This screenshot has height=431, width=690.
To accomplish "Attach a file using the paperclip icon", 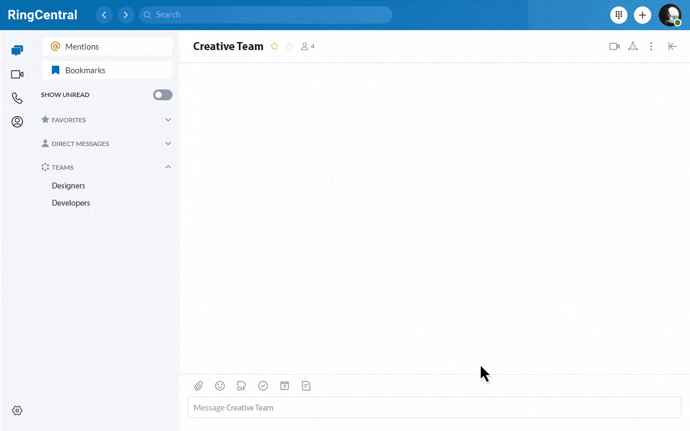I will (199, 386).
